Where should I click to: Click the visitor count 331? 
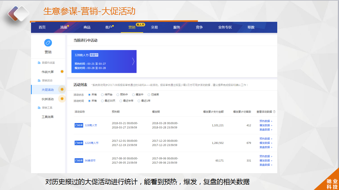249,161
